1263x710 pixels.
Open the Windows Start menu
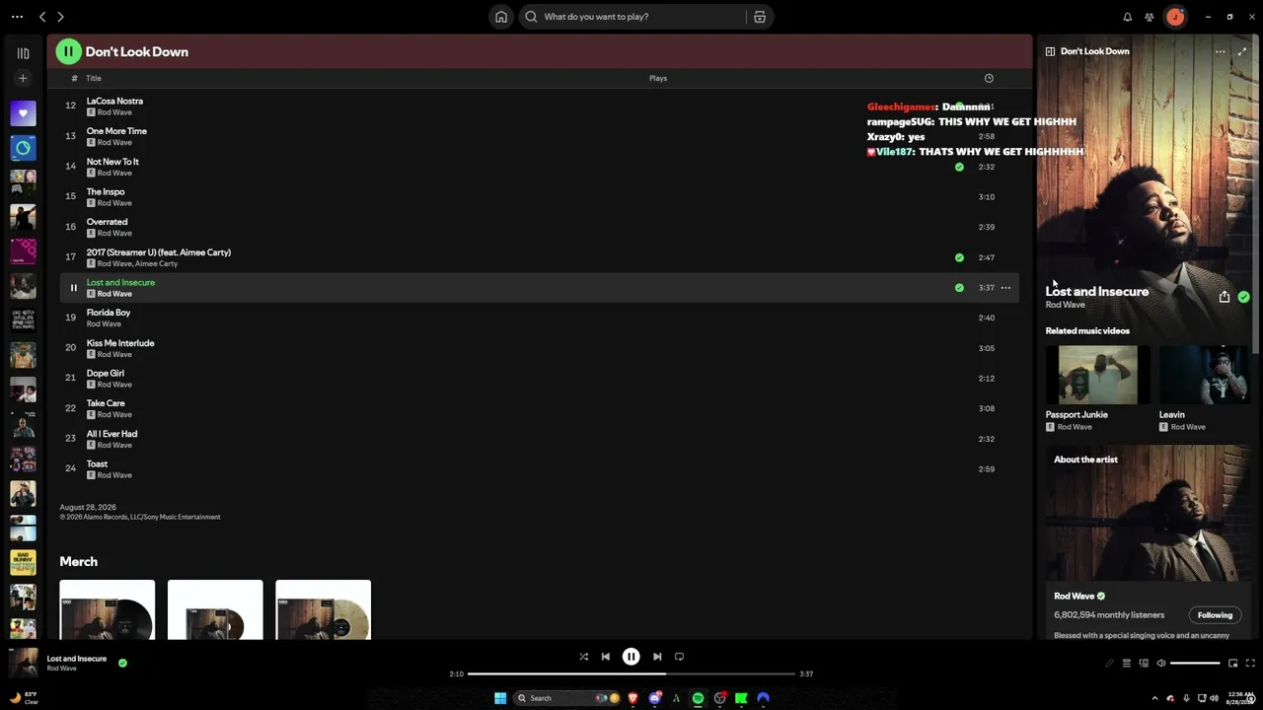(x=500, y=698)
